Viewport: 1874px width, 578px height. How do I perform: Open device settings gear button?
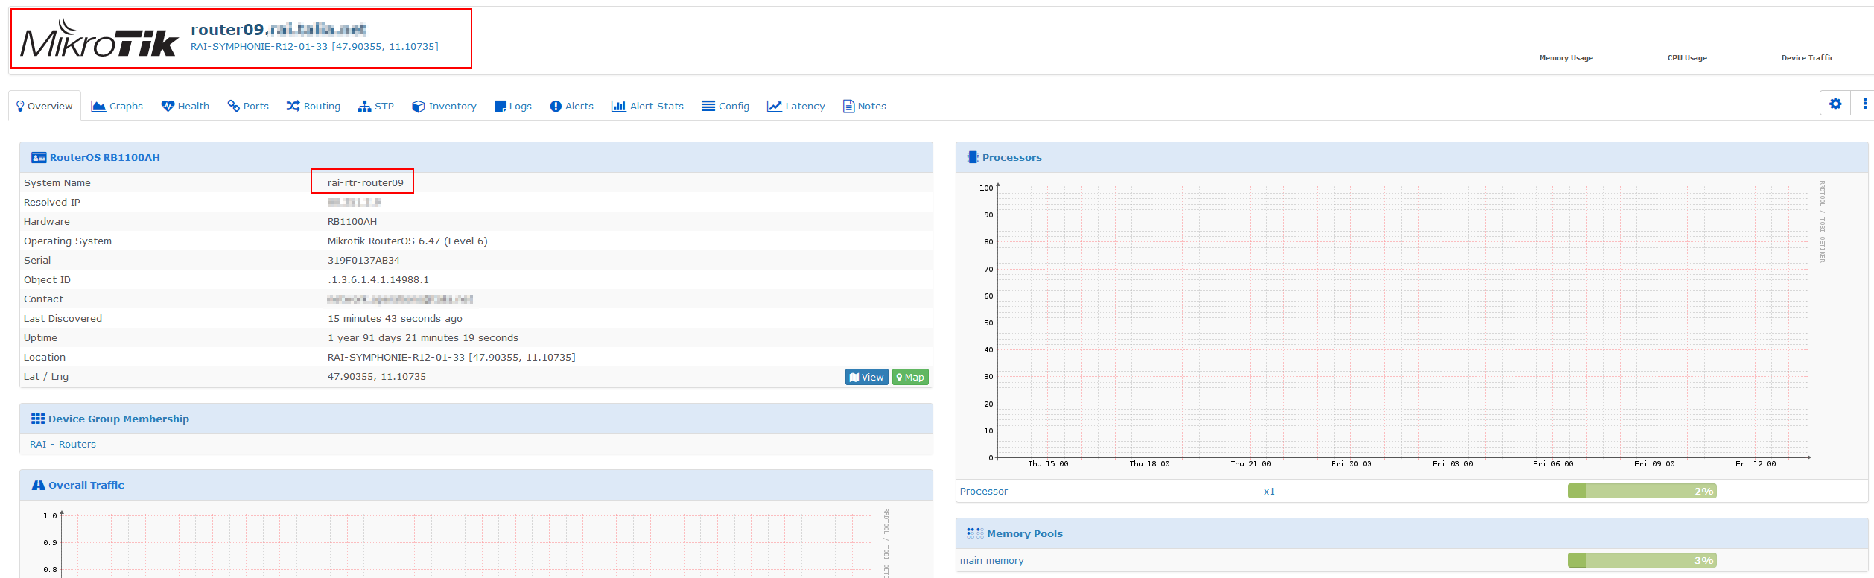[1835, 104]
